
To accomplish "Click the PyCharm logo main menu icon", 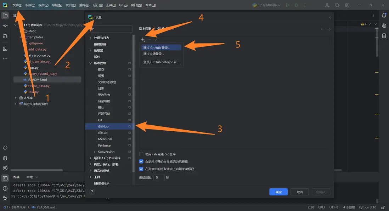I will pyautogui.click(x=5, y=5).
